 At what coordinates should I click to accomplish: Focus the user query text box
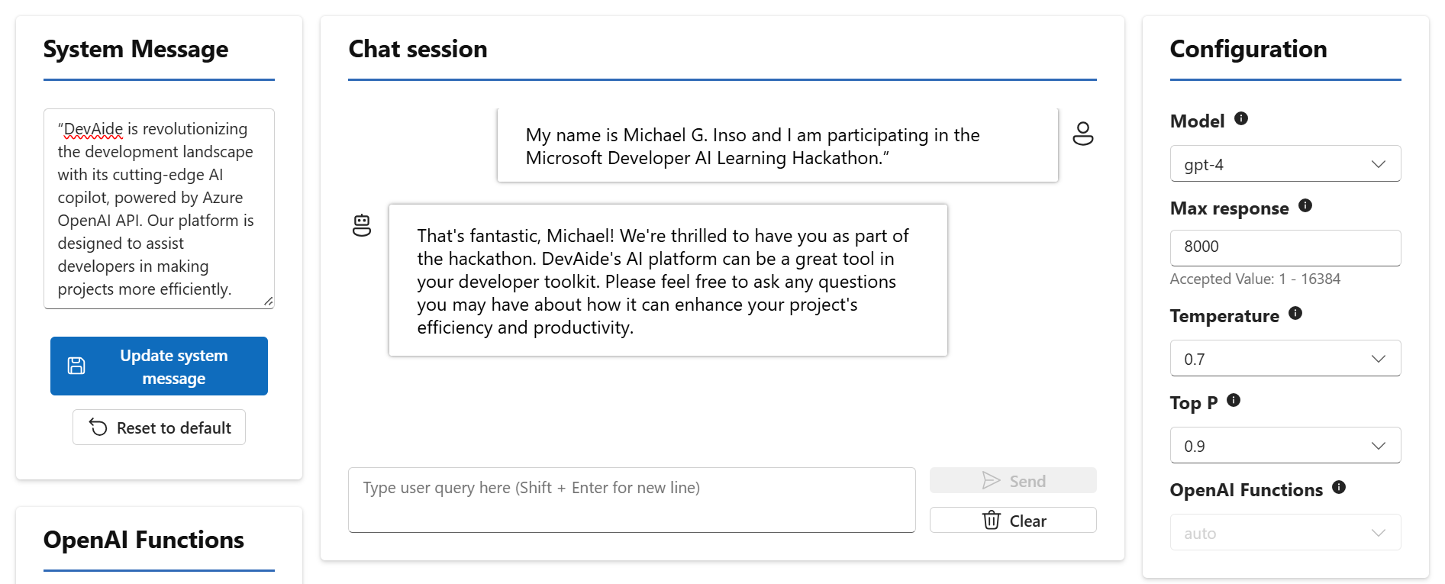click(x=631, y=500)
